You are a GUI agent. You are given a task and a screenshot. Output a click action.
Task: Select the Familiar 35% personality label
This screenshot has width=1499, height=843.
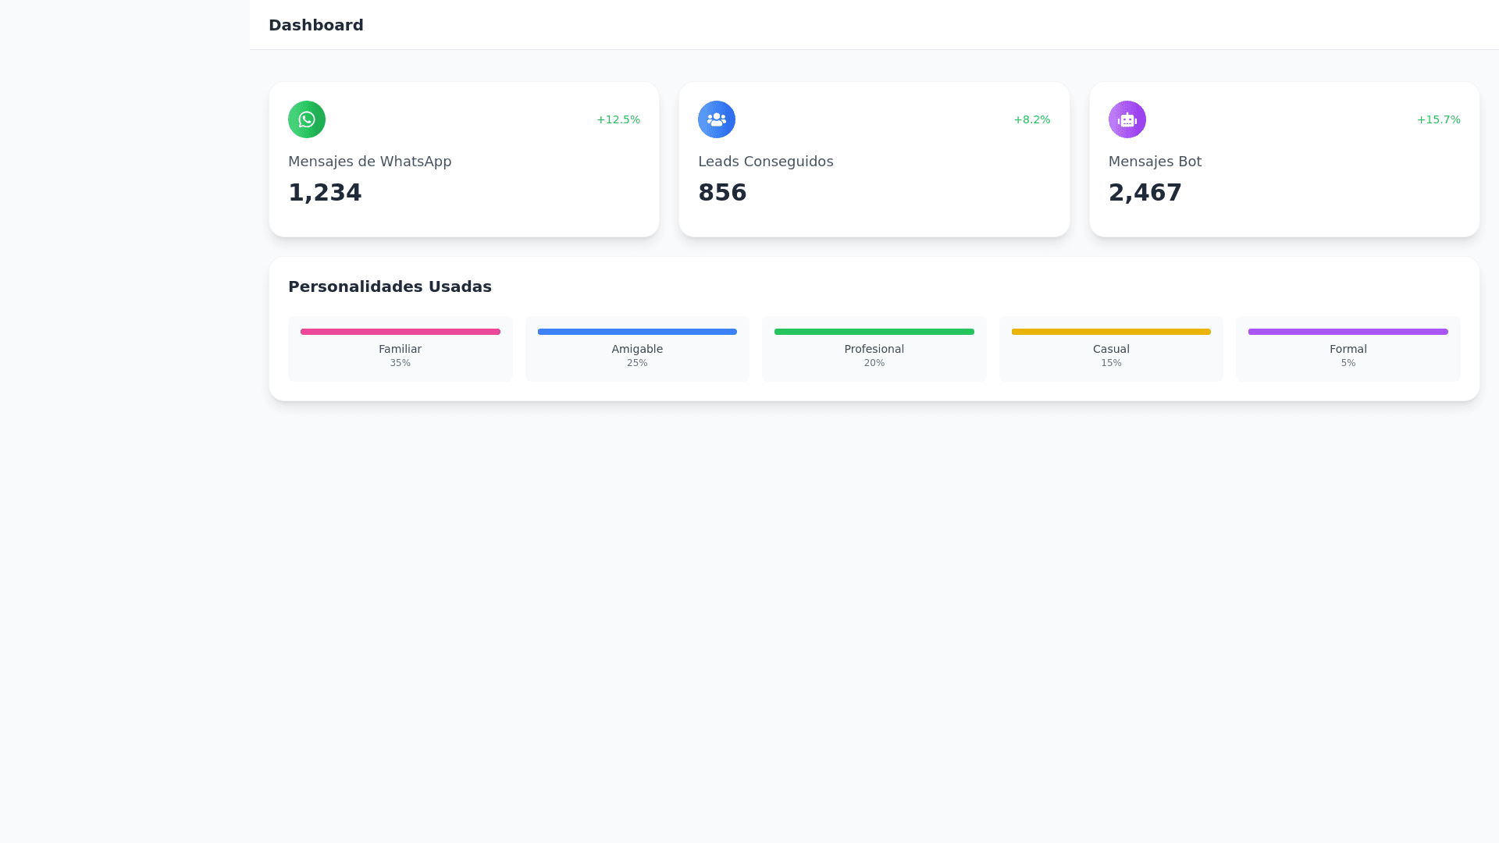(x=400, y=349)
